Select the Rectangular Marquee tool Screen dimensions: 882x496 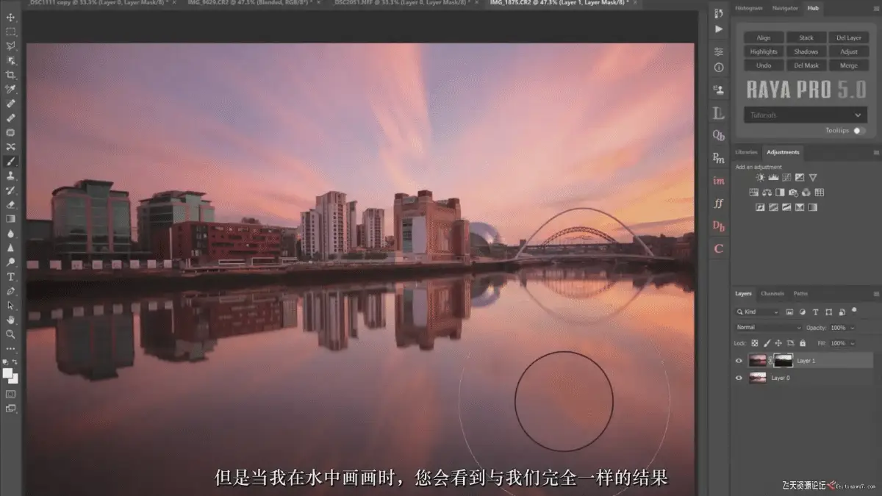coord(11,32)
